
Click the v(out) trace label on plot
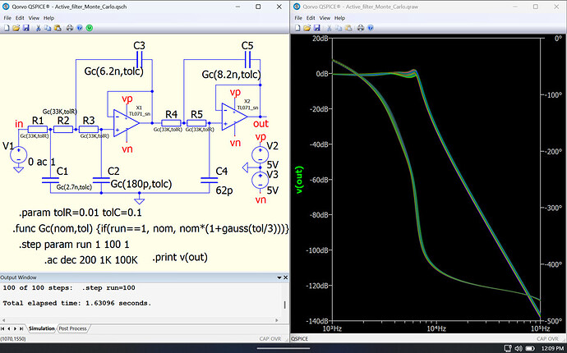pyautogui.click(x=298, y=180)
